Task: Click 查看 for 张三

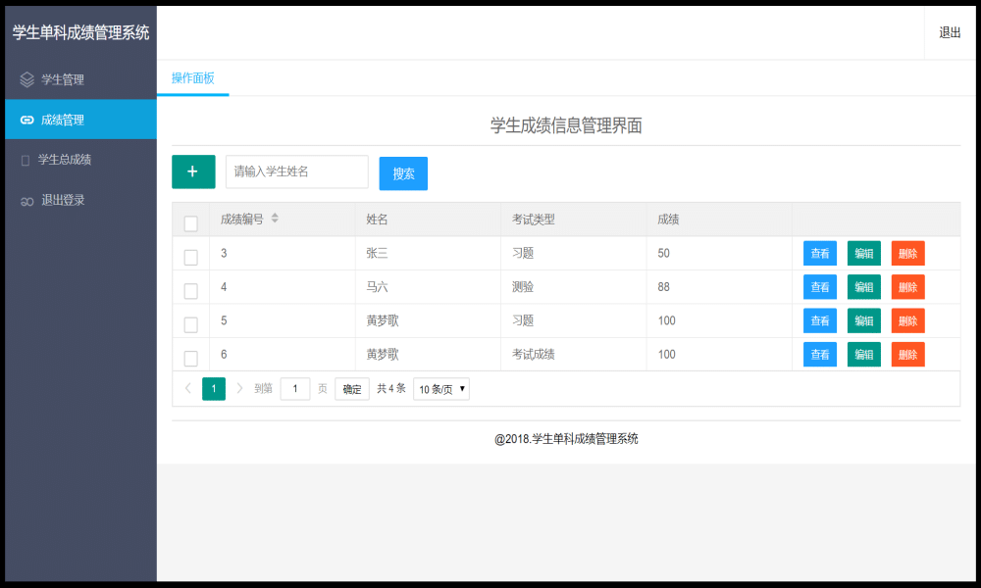Action: [819, 253]
